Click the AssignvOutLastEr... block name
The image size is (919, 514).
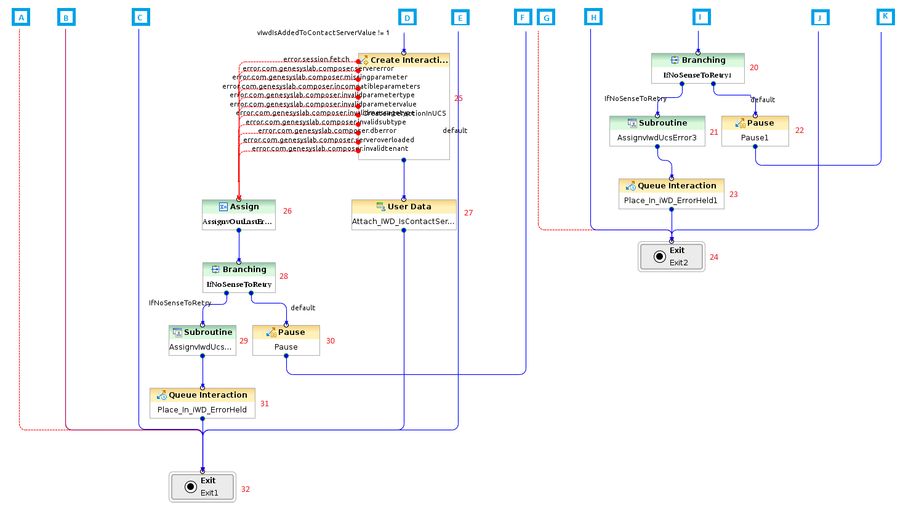pyautogui.click(x=237, y=222)
